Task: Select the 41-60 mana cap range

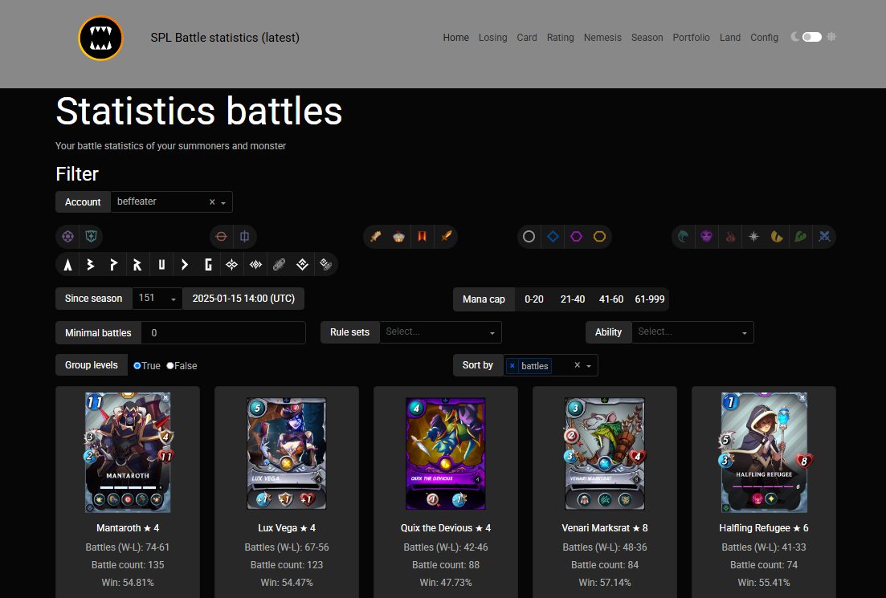Action: point(611,299)
